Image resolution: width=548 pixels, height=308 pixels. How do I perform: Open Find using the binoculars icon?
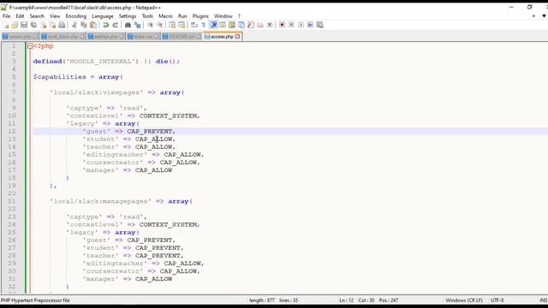pos(128,25)
